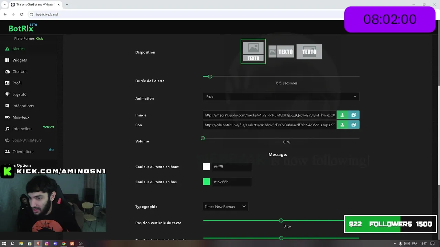Open the Windows Start menu
Viewport: 440px width, 247px height.
click(x=4, y=244)
